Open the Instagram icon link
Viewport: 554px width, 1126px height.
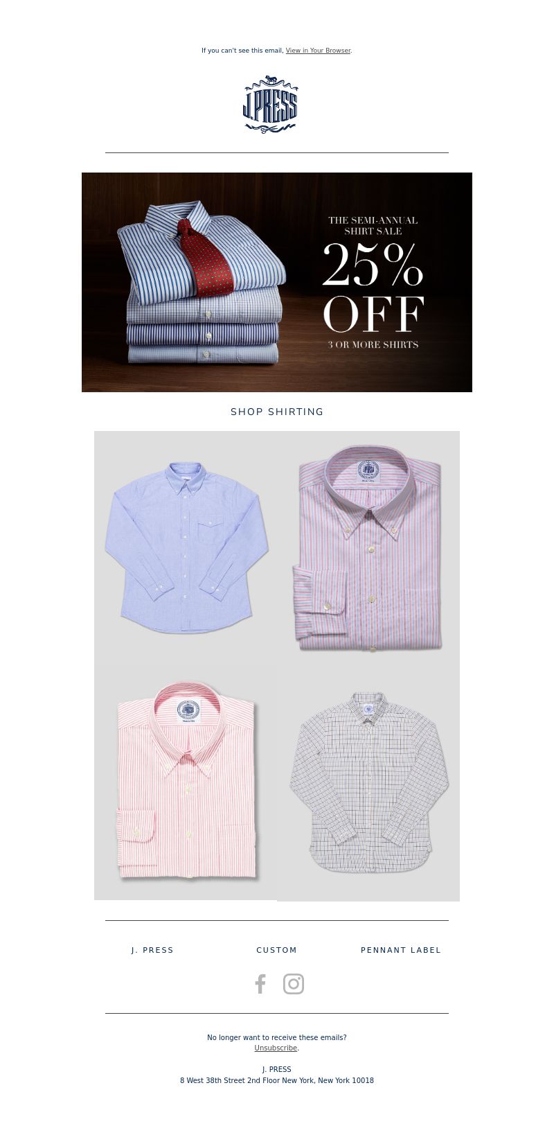point(294,984)
